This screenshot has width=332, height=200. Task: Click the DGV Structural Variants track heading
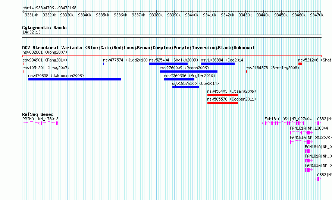pyautogui.click(x=138, y=48)
